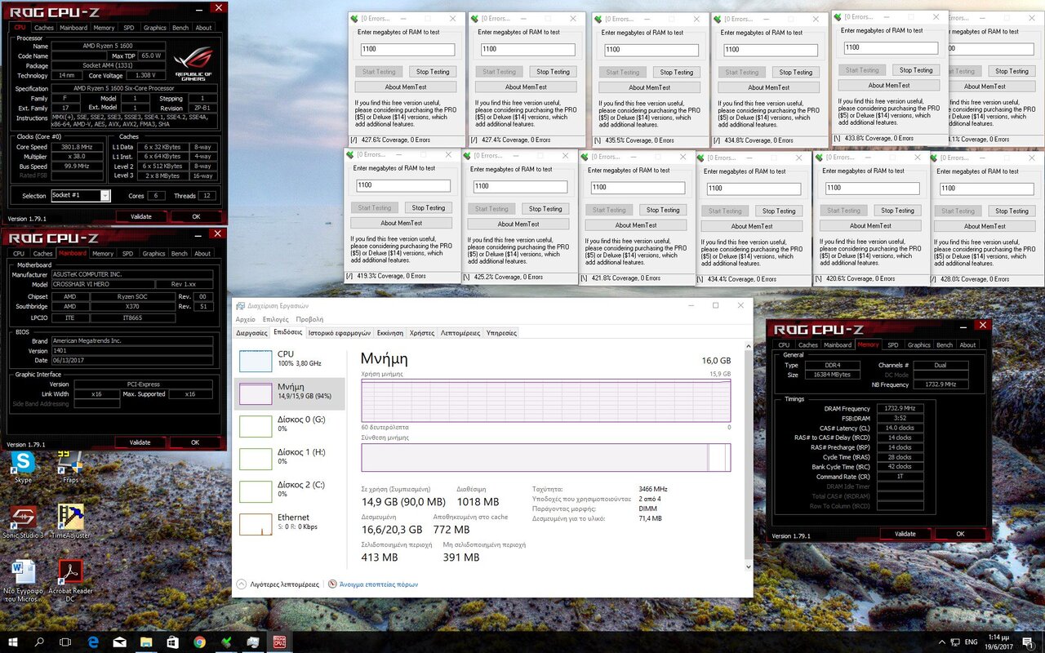
Task: Switch to Google Chrome on the taskbar
Action: click(199, 642)
